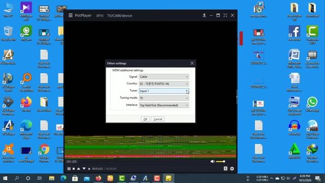Select the netspeedmonitor desktop icon
The image size is (325, 183).
[258, 10]
